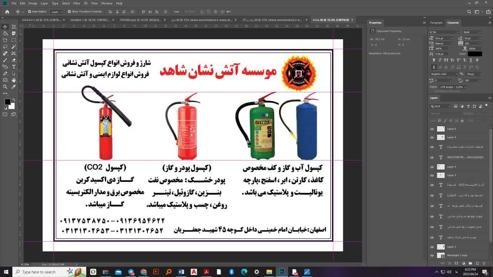Select the Hand tool
The image size is (493, 277).
(x=13, y=80)
